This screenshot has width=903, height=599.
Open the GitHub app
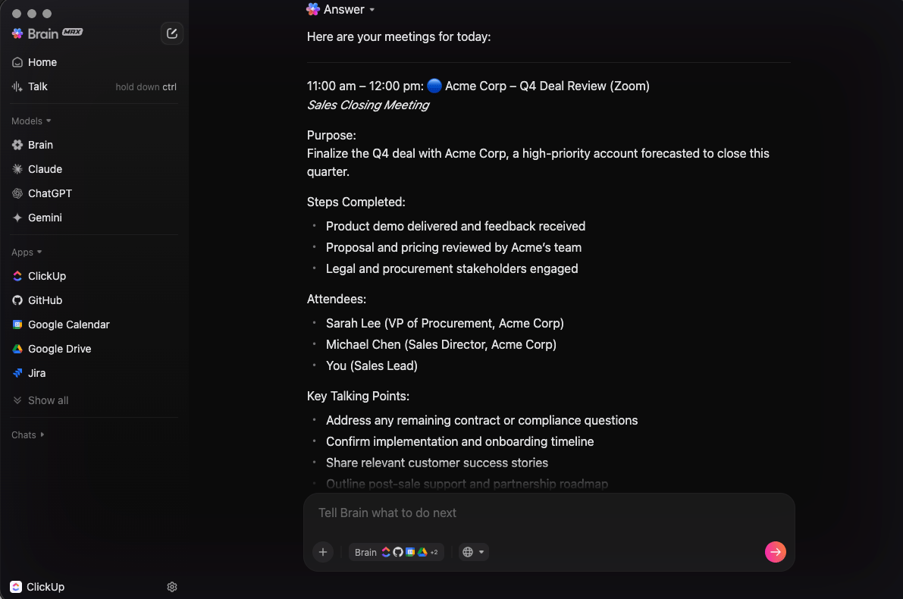coord(45,300)
